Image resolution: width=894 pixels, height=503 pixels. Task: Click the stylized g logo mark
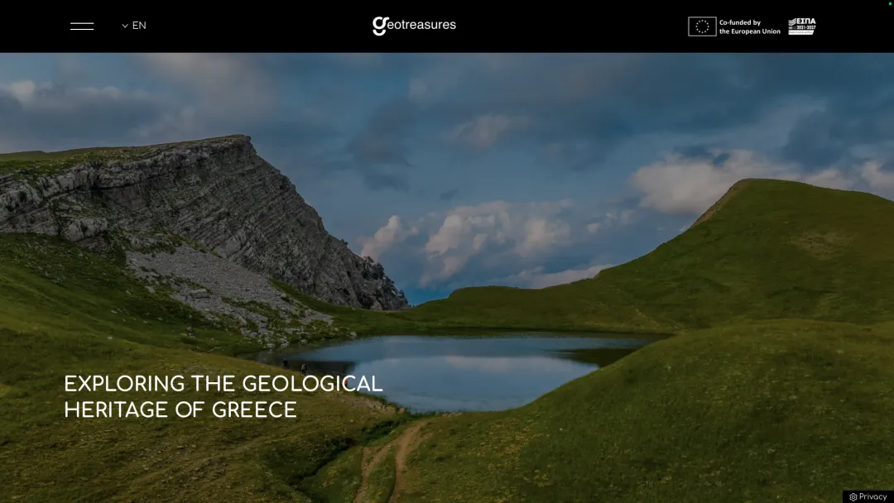[x=379, y=26]
